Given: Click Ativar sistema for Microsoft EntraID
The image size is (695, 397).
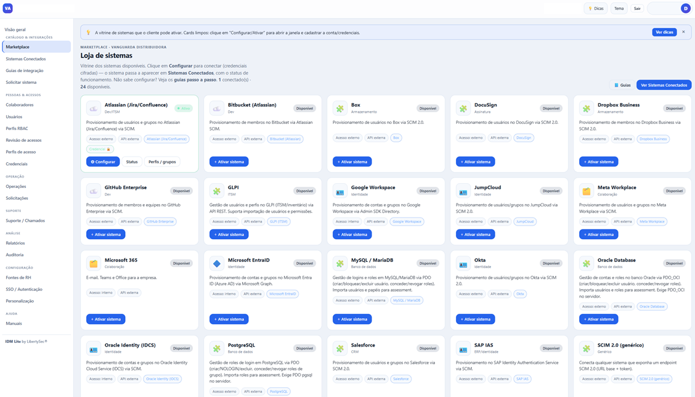Looking at the screenshot, I should pyautogui.click(x=229, y=319).
